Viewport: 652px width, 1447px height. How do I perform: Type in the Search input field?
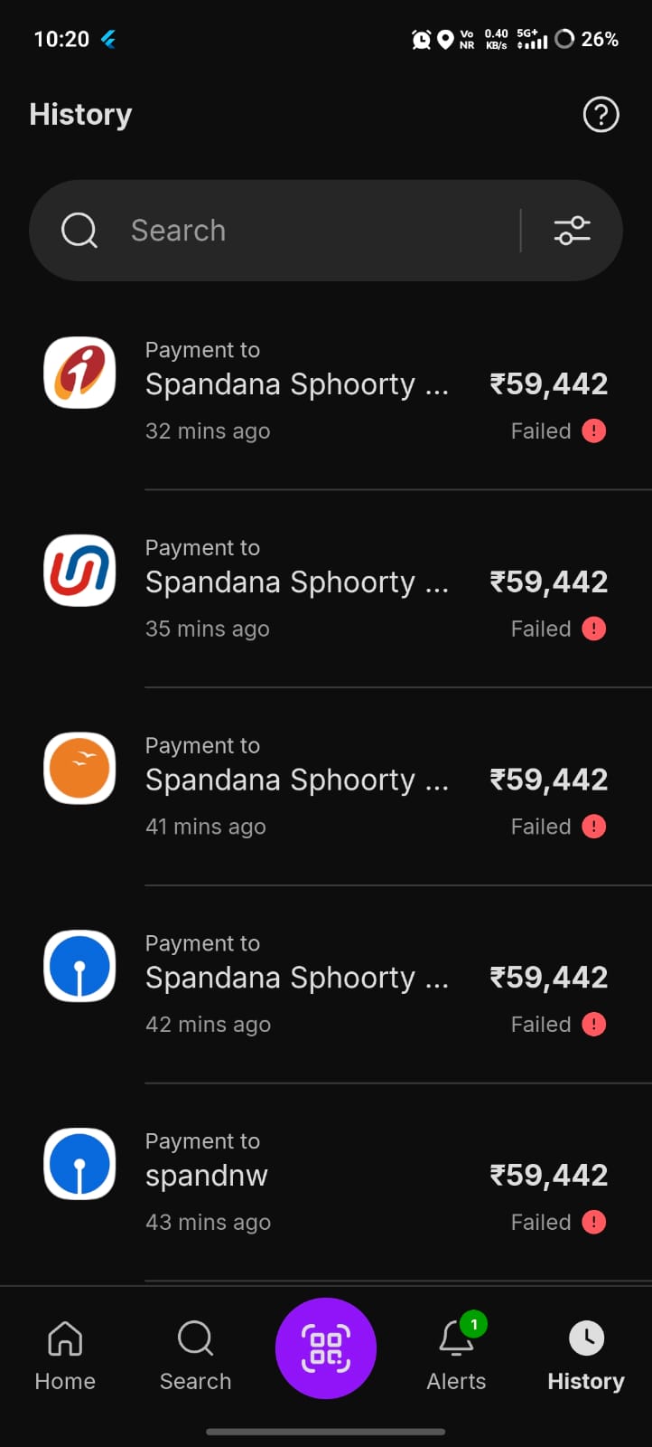pos(316,231)
